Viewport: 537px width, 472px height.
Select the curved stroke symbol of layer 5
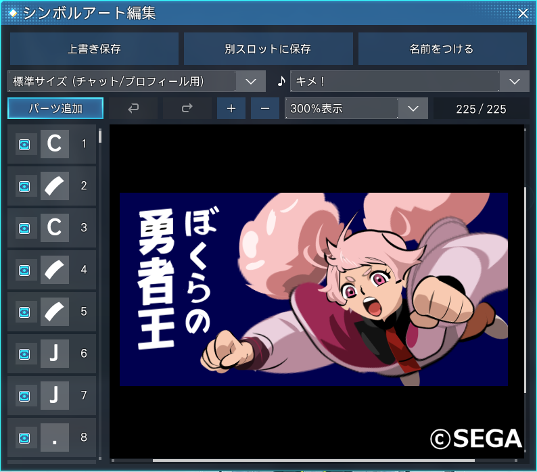[x=55, y=312]
